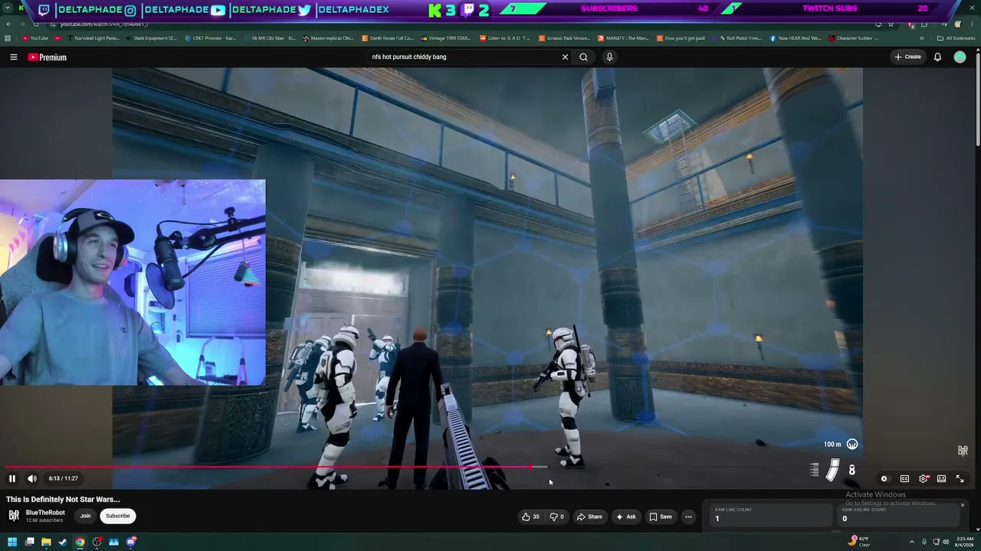Open the BlueTheRobot channel name link

pyautogui.click(x=45, y=513)
